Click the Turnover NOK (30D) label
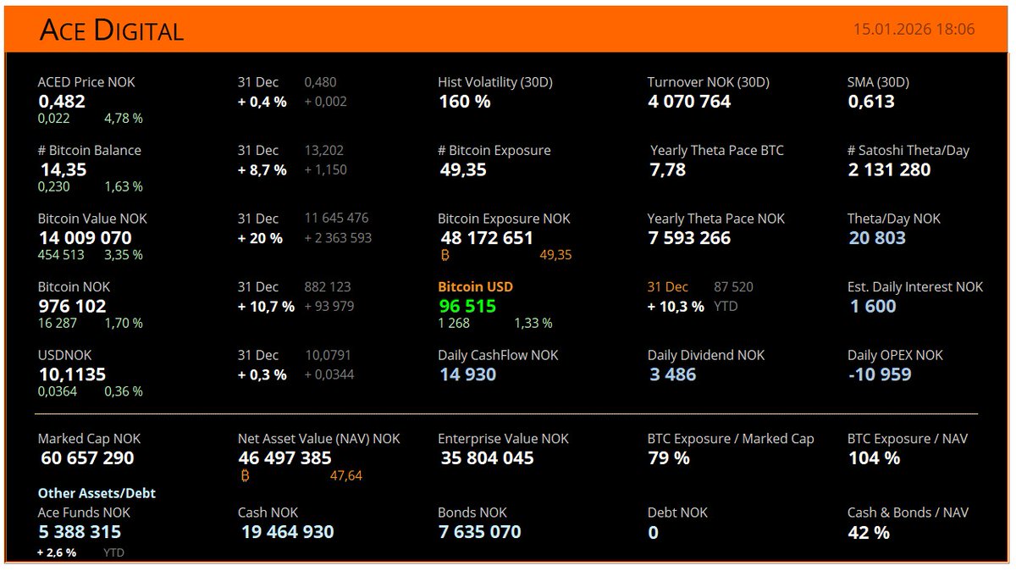 point(709,82)
